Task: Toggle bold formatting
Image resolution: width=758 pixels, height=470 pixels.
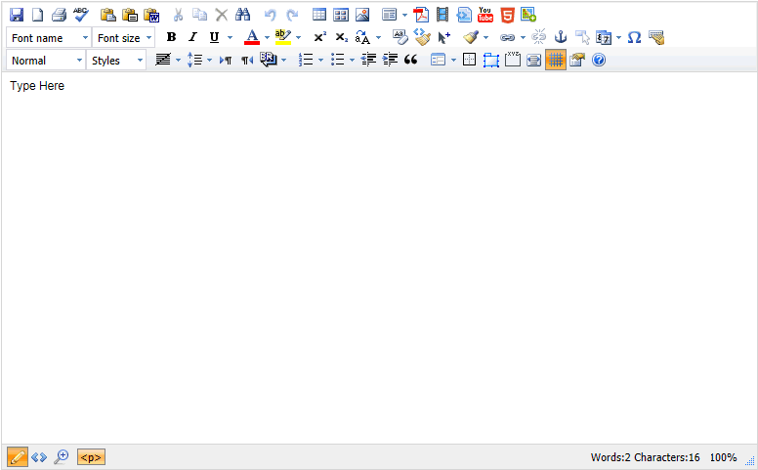Action: coord(171,37)
